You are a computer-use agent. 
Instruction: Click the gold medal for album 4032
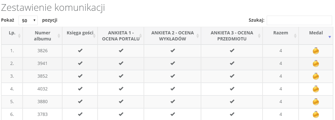[316, 89]
